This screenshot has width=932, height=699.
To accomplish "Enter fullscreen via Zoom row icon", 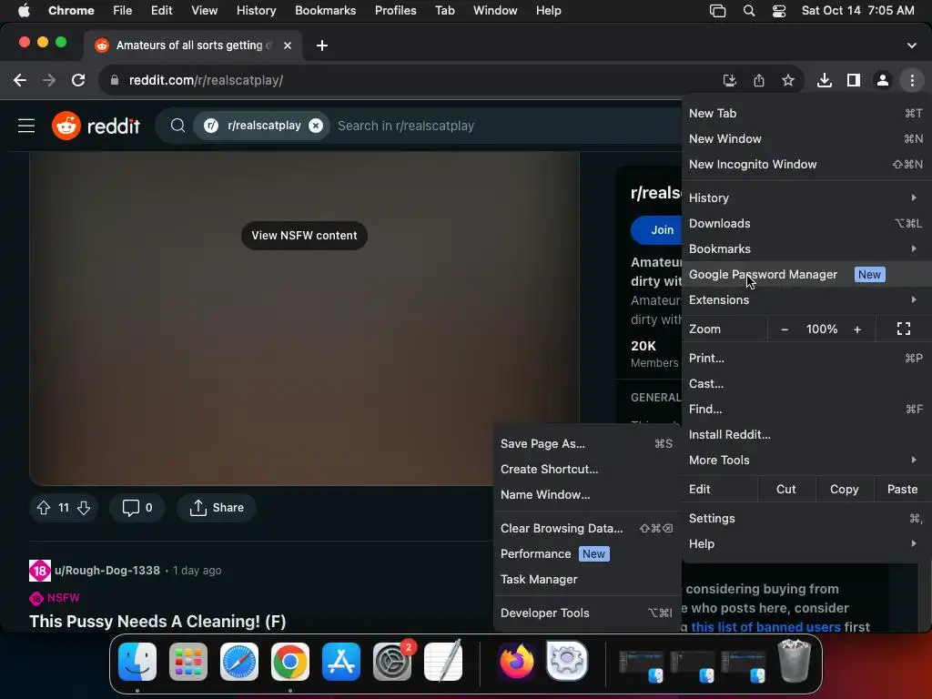I will (x=904, y=329).
